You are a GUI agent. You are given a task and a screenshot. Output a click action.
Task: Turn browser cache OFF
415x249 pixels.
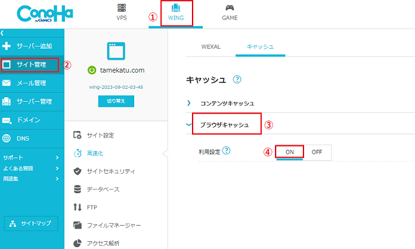pyautogui.click(x=317, y=152)
